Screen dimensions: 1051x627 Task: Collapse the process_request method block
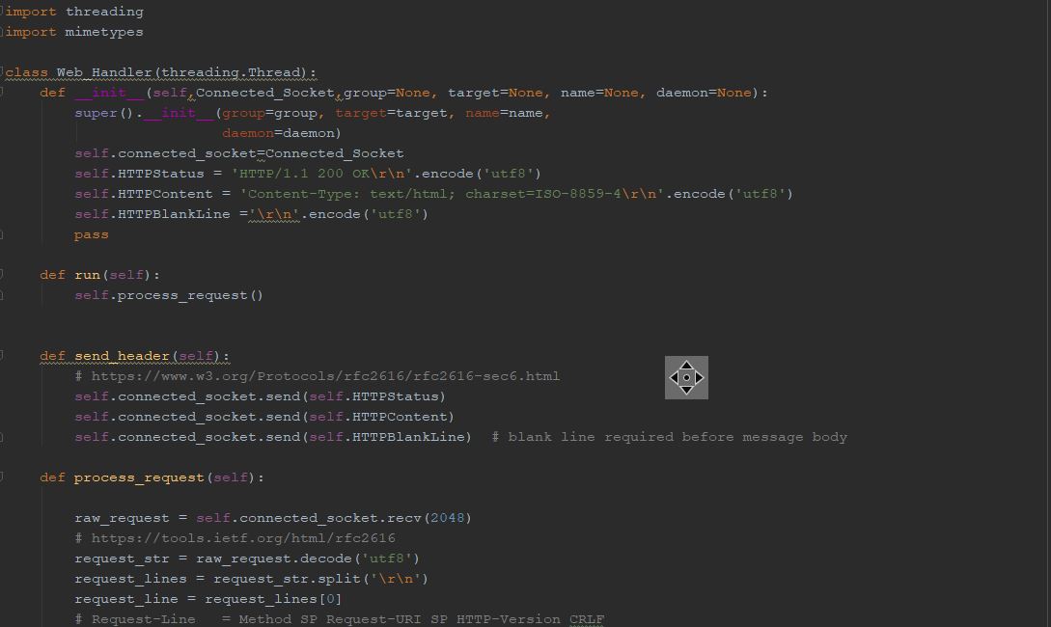(4, 477)
